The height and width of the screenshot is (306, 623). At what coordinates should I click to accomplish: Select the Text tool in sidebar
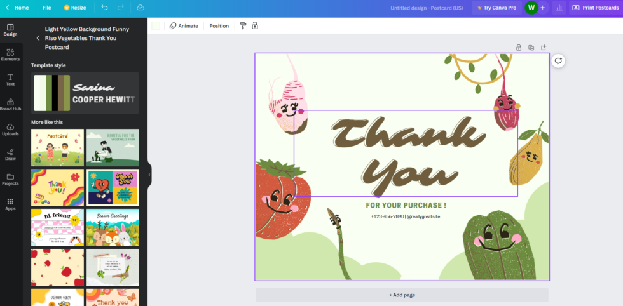pos(10,79)
